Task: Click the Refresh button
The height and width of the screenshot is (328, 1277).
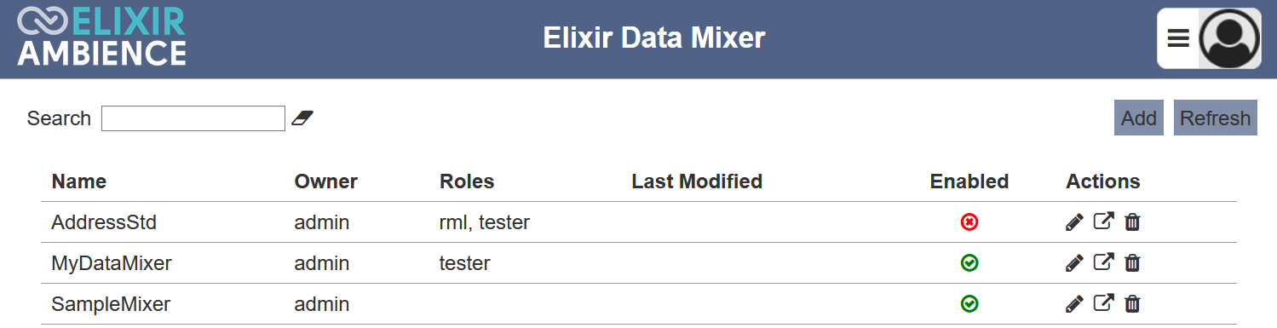Action: pos(1216,118)
